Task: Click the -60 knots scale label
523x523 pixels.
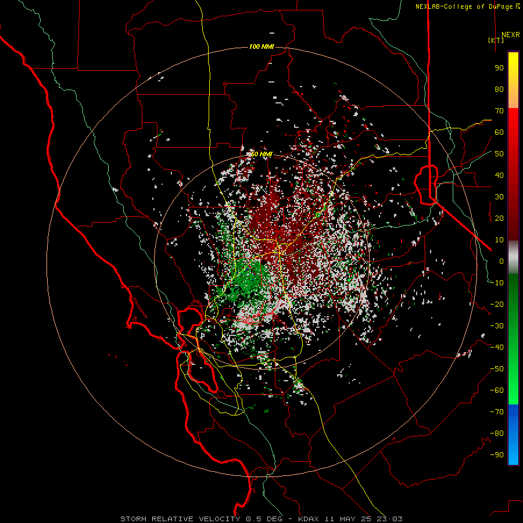Action: pyautogui.click(x=497, y=391)
